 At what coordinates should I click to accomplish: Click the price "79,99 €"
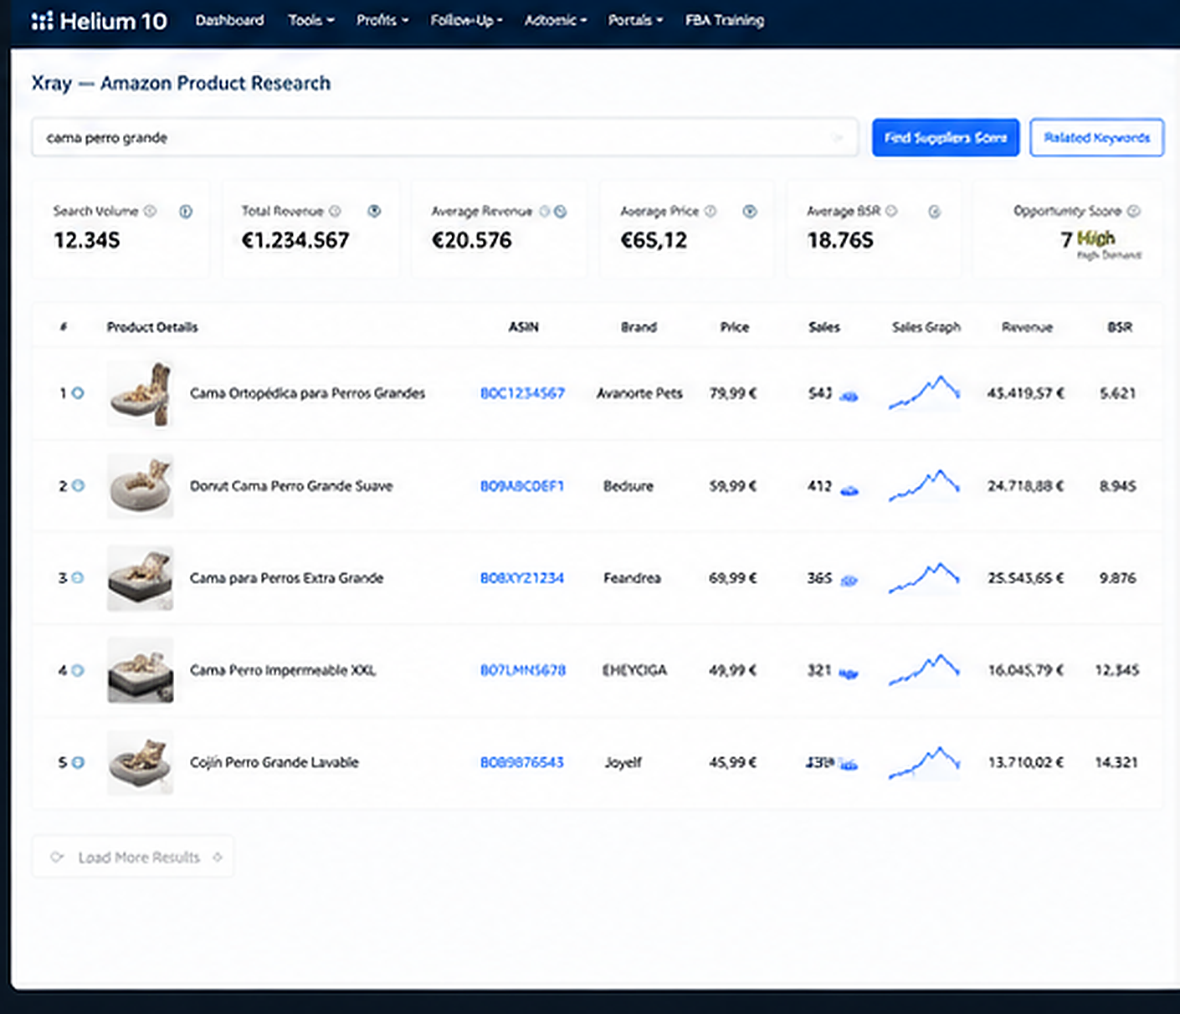tap(733, 393)
